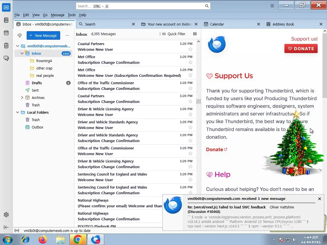Click the Windows Start button
327x245 pixels.
pyautogui.click(x=7, y=240)
